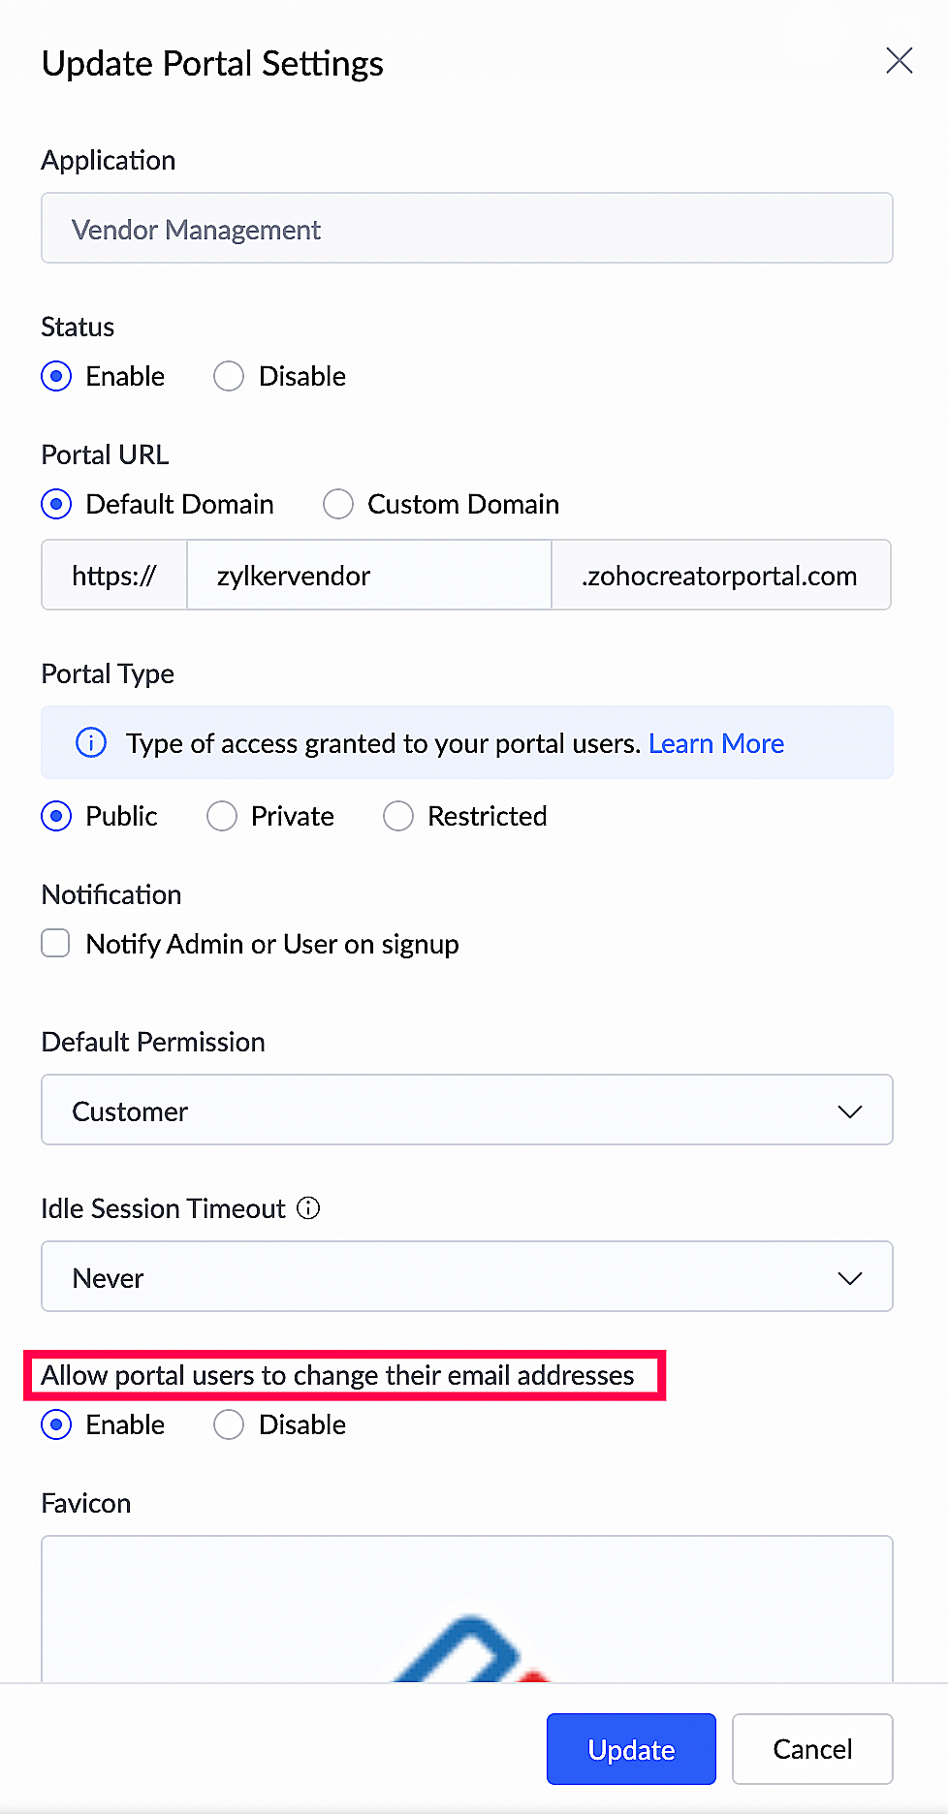
Task: Click the Update button
Action: (631, 1749)
